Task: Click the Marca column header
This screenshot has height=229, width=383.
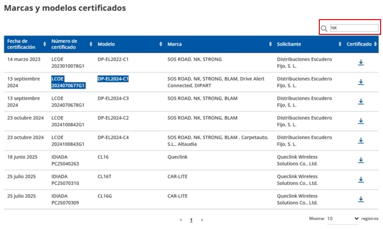Action: point(174,44)
